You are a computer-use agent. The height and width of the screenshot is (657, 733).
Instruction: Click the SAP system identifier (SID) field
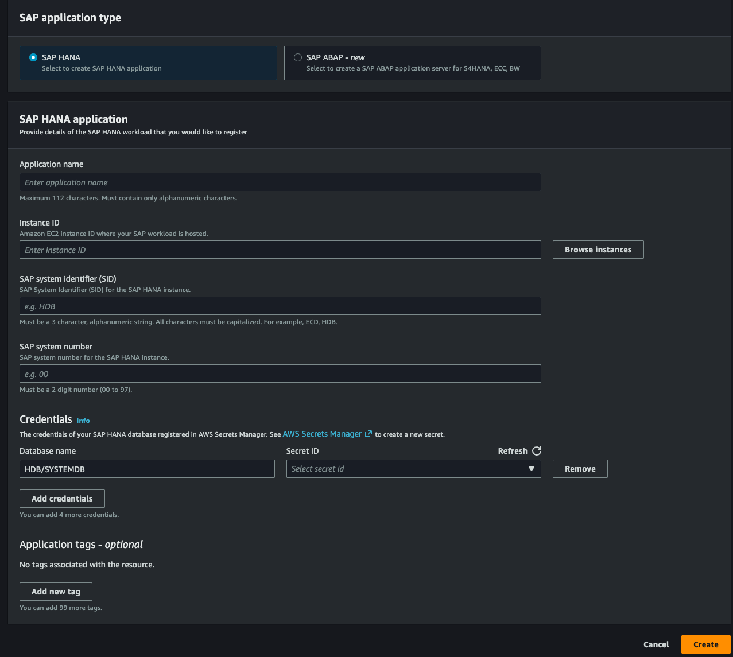280,306
